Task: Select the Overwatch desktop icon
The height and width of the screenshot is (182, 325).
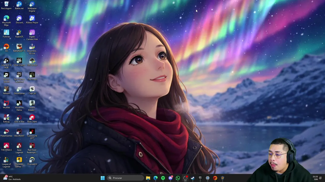Action: pyautogui.click(x=32, y=161)
